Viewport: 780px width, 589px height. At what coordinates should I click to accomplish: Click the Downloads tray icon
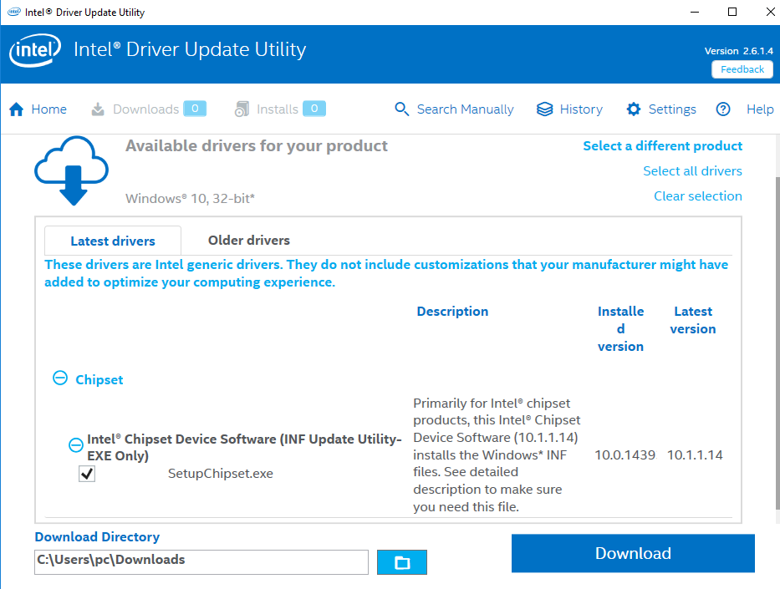(98, 109)
